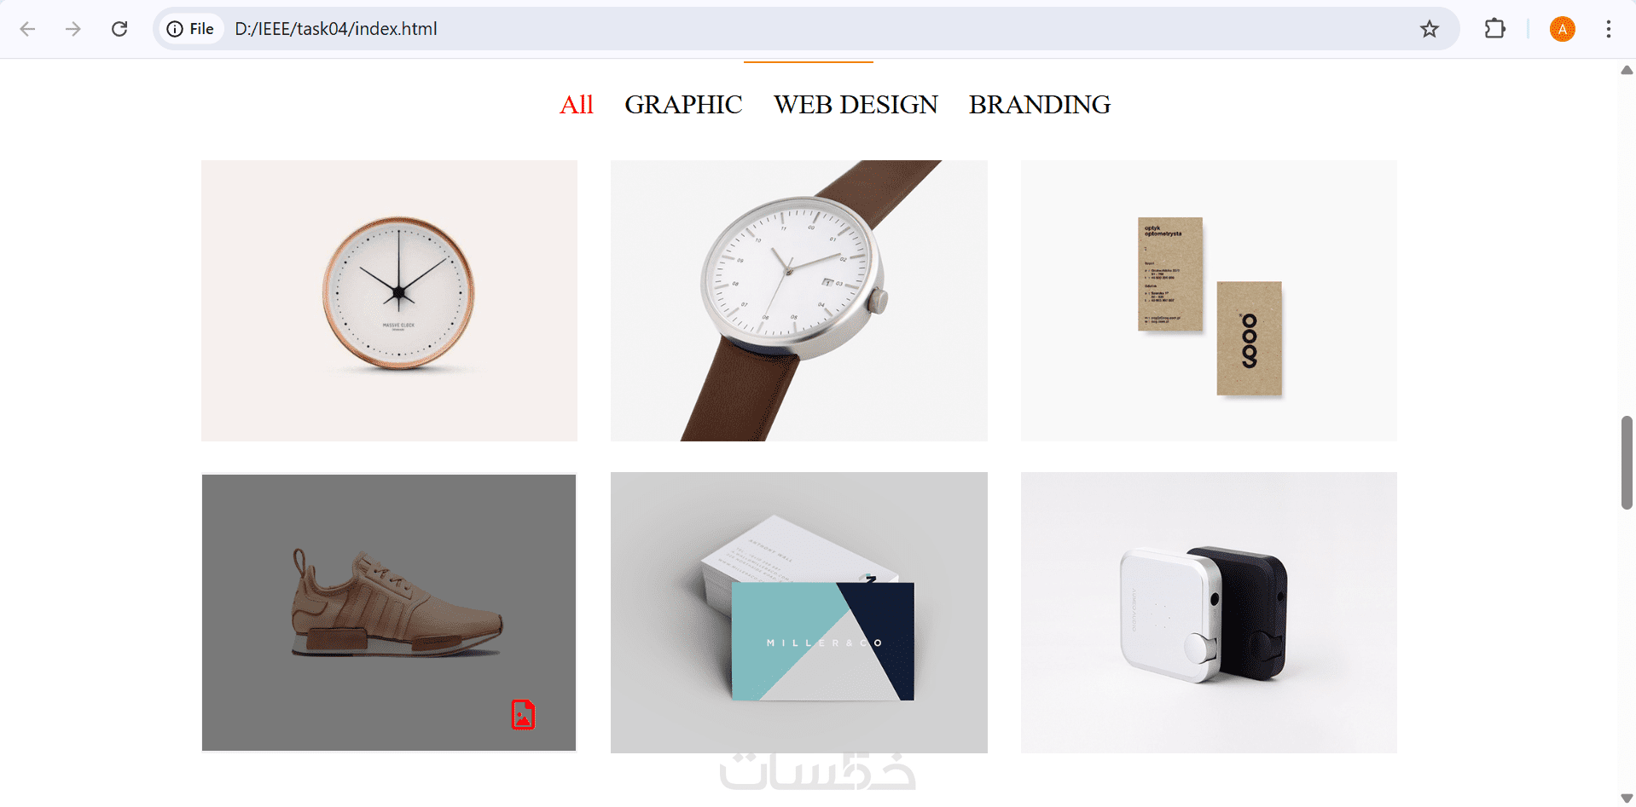Switch to the GRAPHIC filter
The height and width of the screenshot is (807, 1636).
point(683,105)
